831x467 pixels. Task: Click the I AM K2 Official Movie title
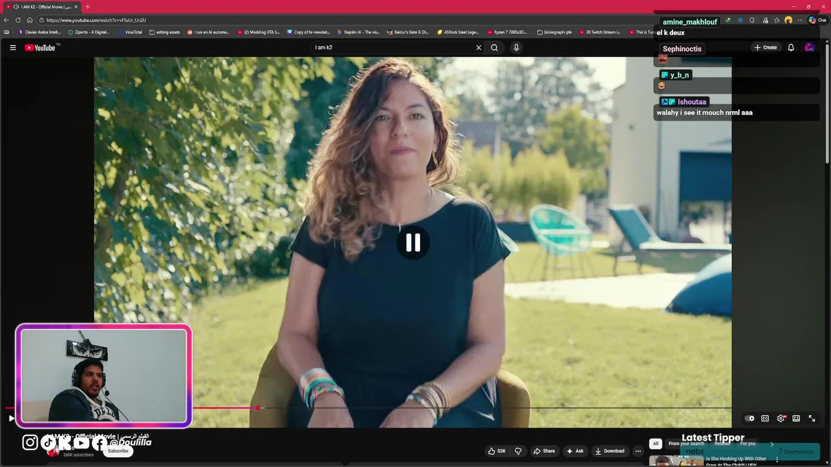(97, 437)
